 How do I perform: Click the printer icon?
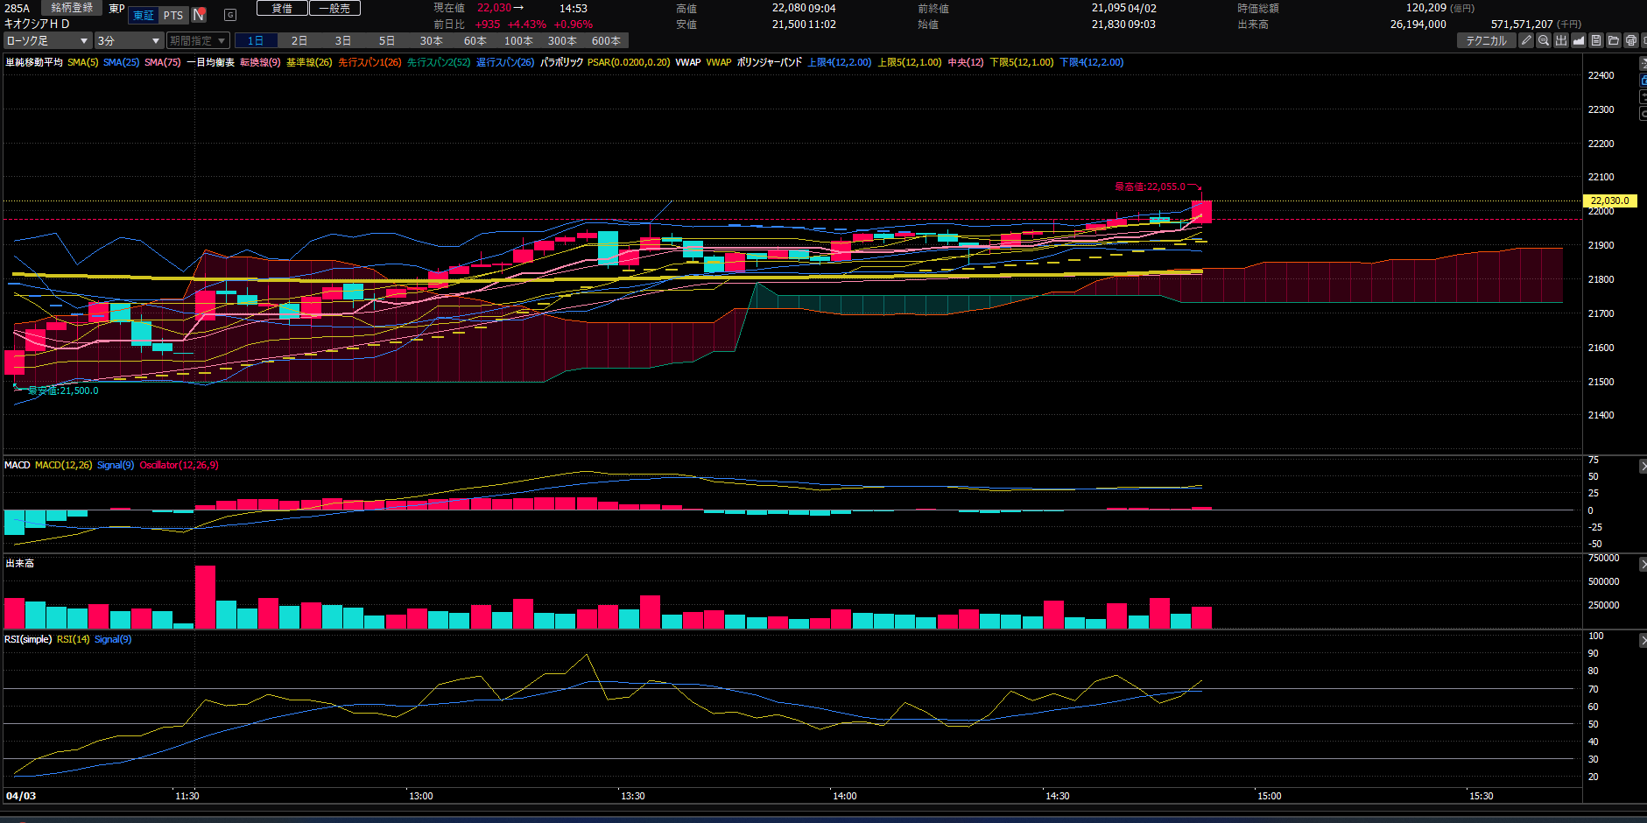coord(1631,40)
